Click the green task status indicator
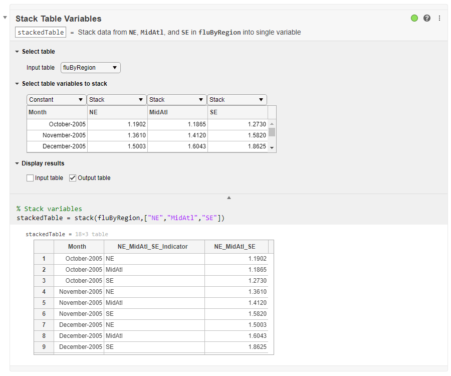Viewport: 451px width, 376px height. click(414, 18)
